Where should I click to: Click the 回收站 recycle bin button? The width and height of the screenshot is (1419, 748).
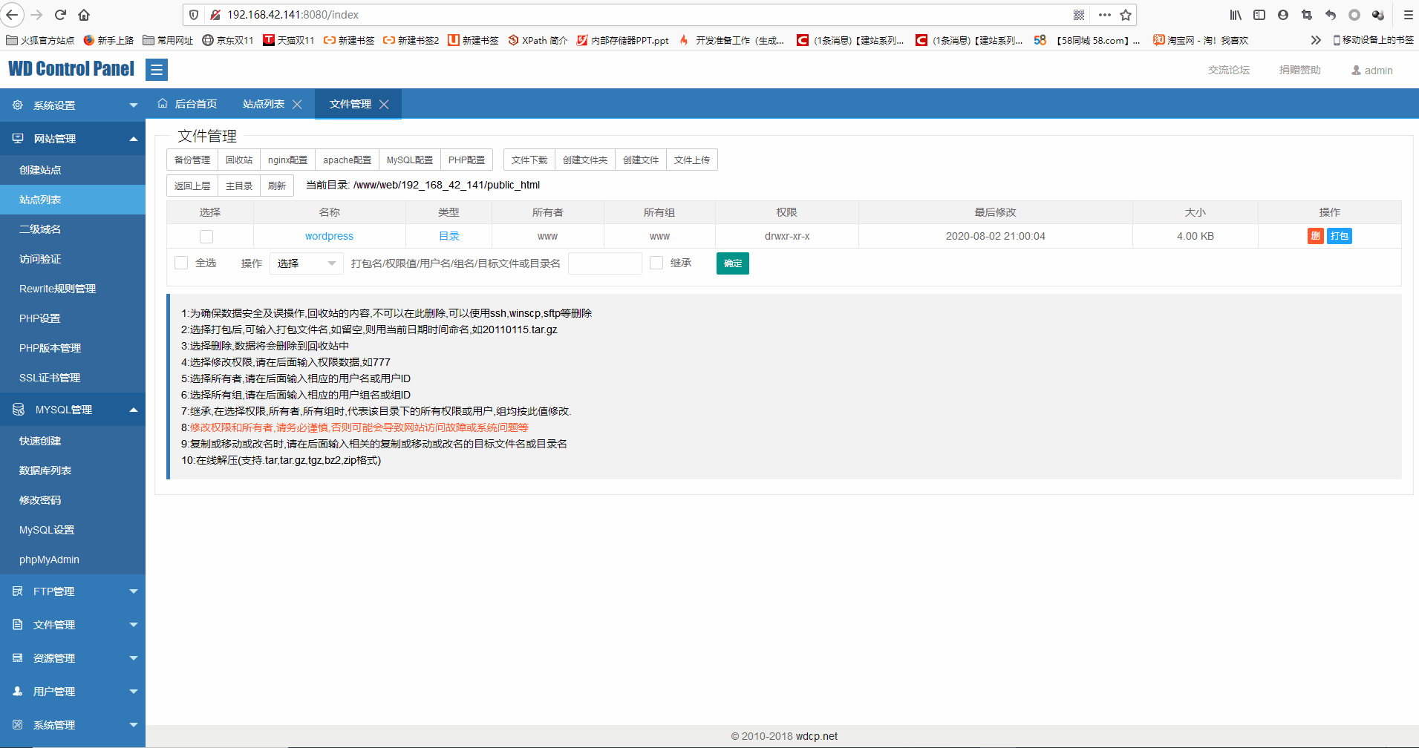pos(239,160)
